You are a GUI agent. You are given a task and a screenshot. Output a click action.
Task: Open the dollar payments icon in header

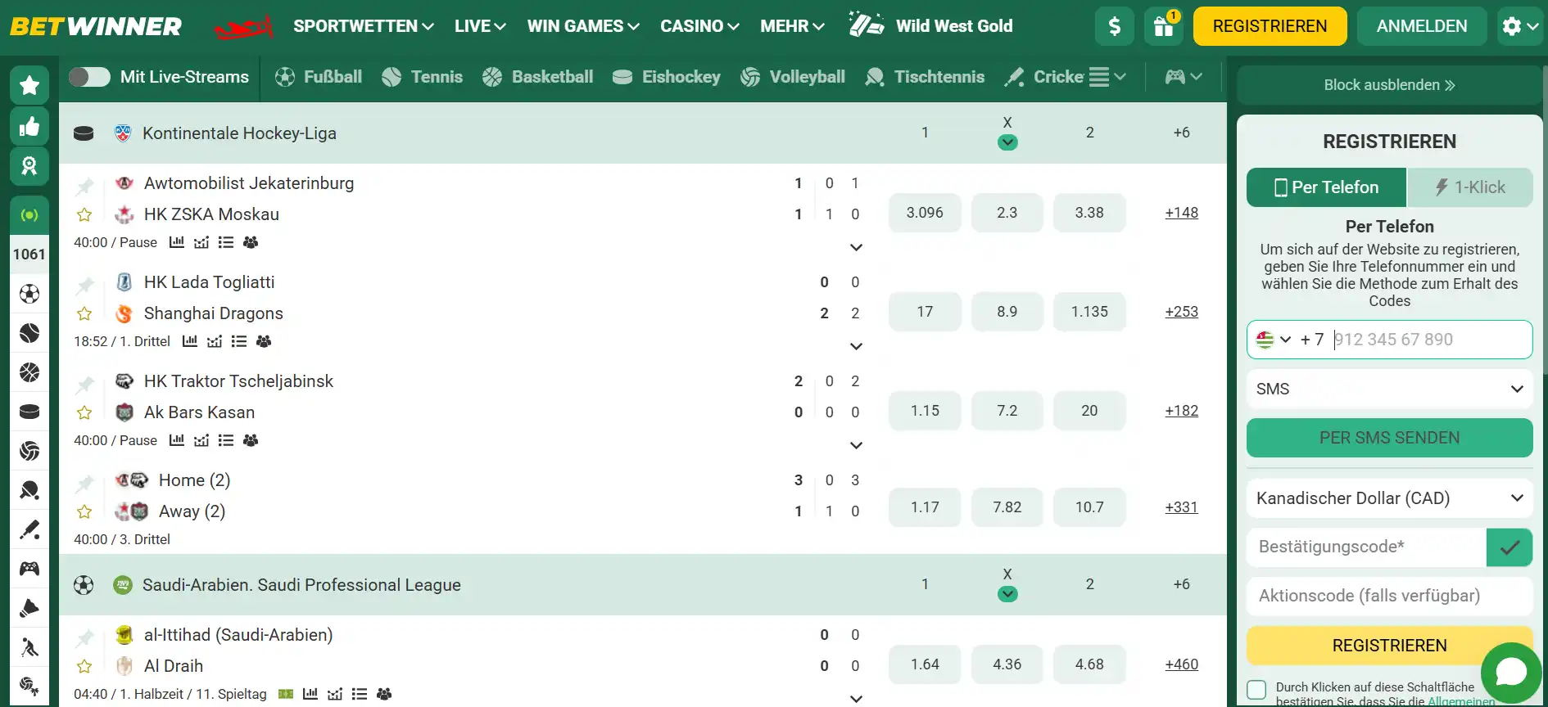[1115, 26]
